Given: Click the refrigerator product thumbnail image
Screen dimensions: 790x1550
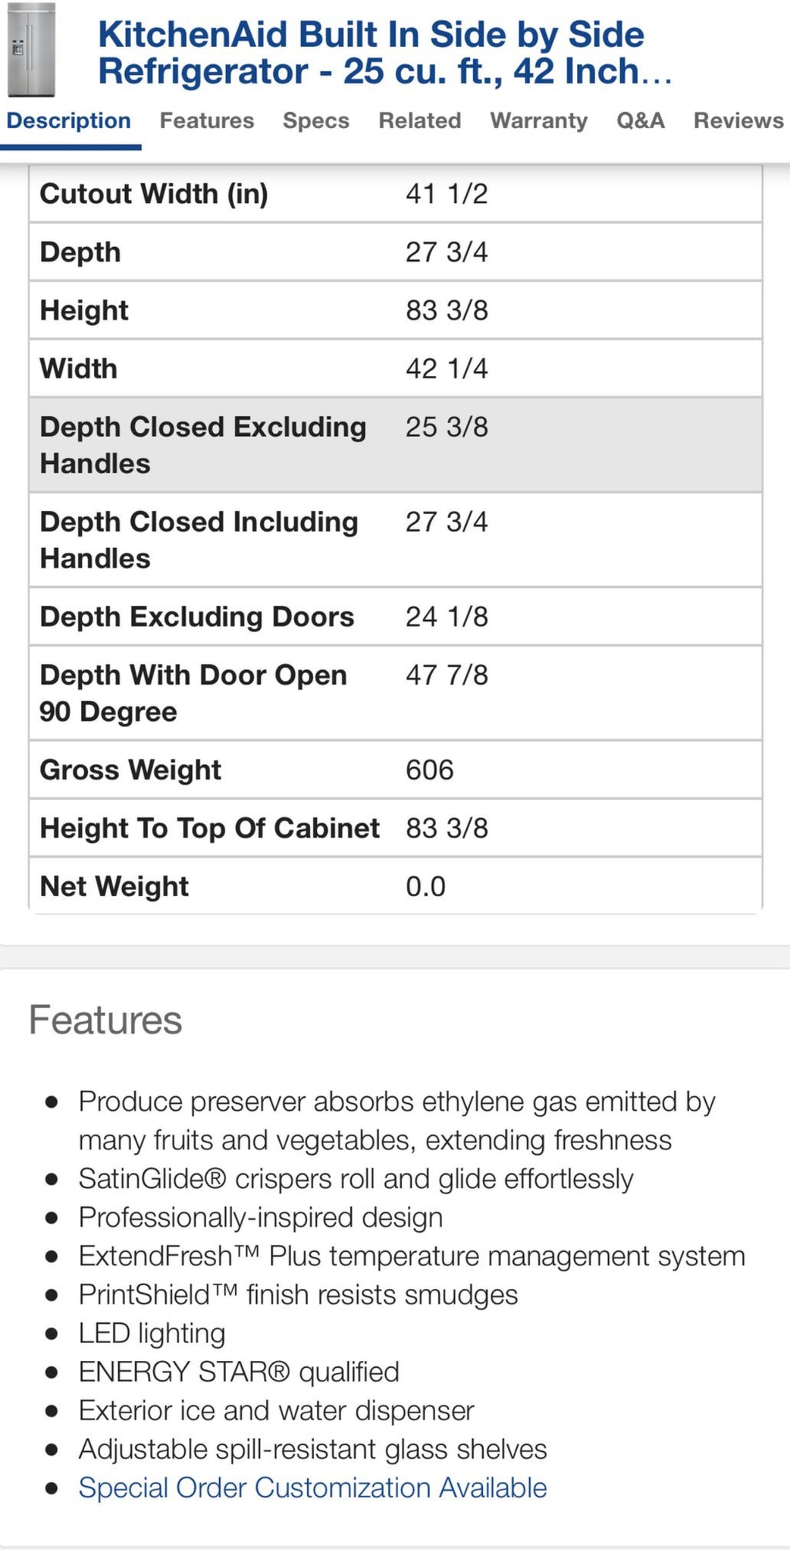Looking at the screenshot, I should coord(32,52).
